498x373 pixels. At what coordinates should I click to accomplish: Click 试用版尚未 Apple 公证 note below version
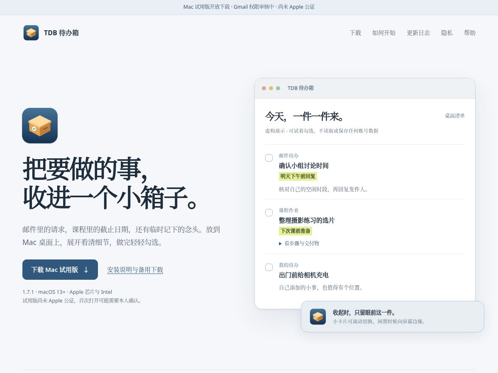pyautogui.click(x=83, y=301)
